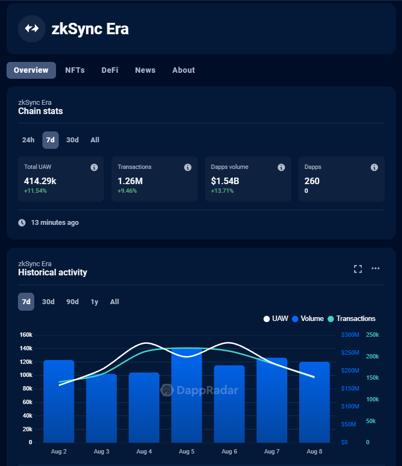
Task: Expand Historical activity chart to fullscreen
Action: pos(358,269)
